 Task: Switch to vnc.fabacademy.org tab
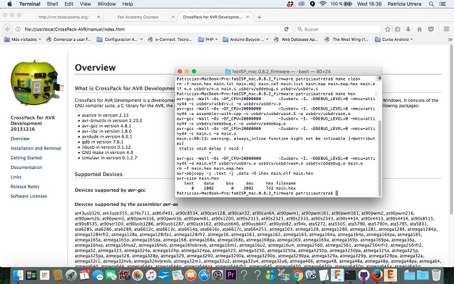point(64,17)
